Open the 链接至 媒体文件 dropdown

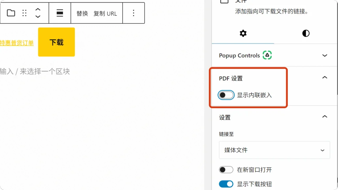tap(274, 150)
